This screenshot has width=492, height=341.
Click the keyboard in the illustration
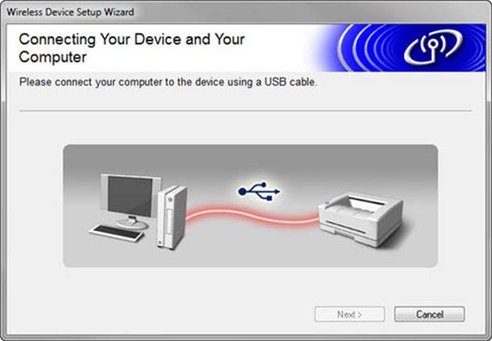(117, 233)
